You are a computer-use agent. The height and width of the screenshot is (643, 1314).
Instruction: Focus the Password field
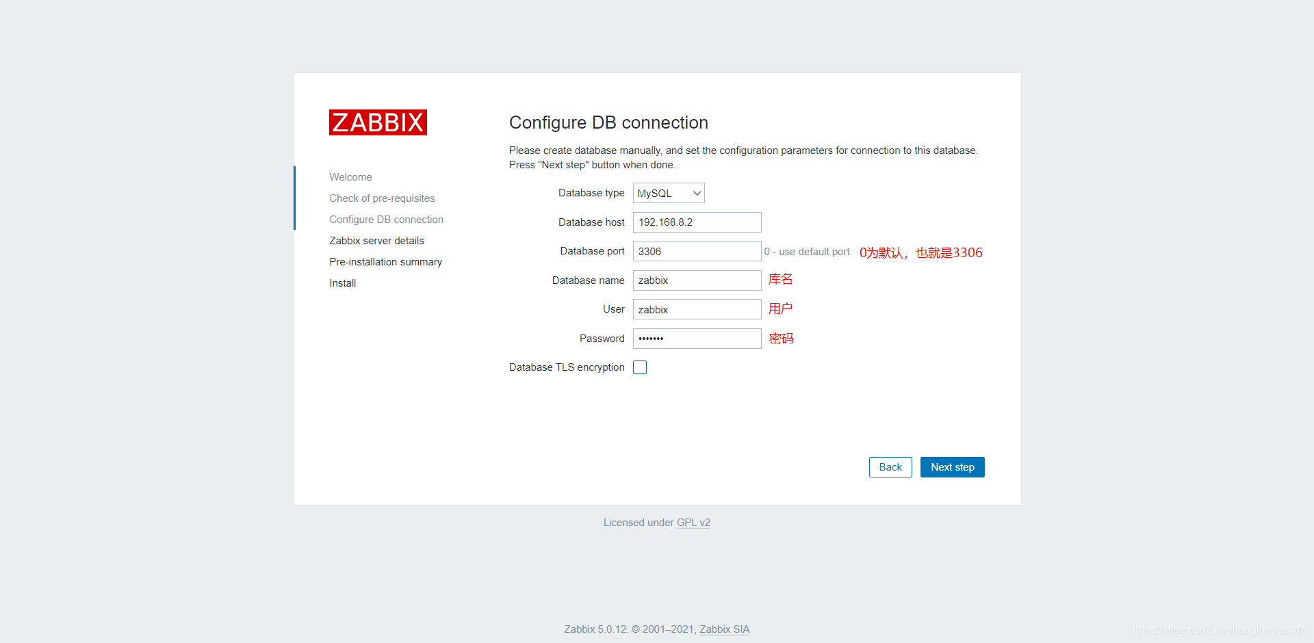click(697, 339)
